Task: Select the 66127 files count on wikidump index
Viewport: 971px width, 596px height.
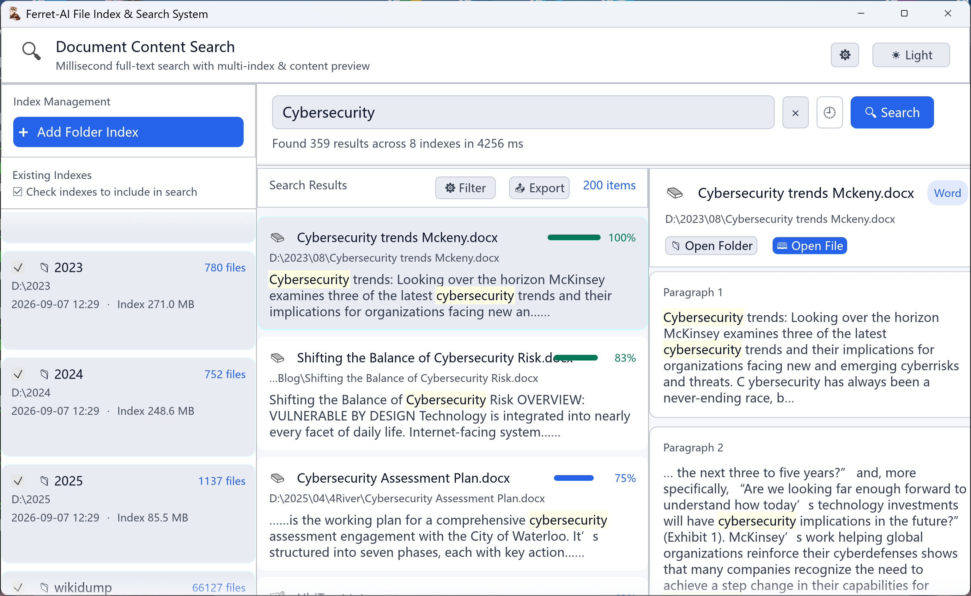Action: point(219,587)
